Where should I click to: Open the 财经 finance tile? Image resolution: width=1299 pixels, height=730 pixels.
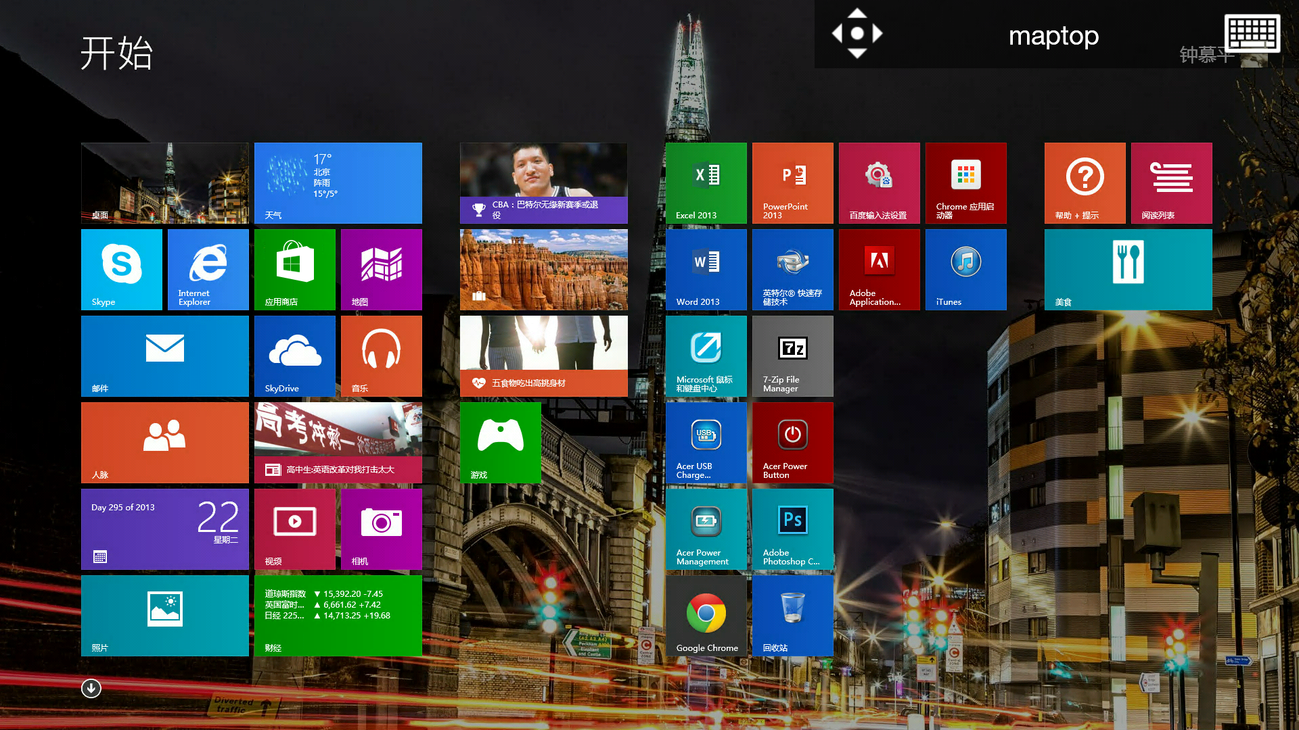coord(338,616)
